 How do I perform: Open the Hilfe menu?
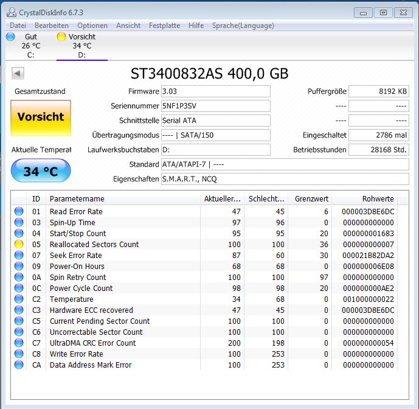point(196,26)
